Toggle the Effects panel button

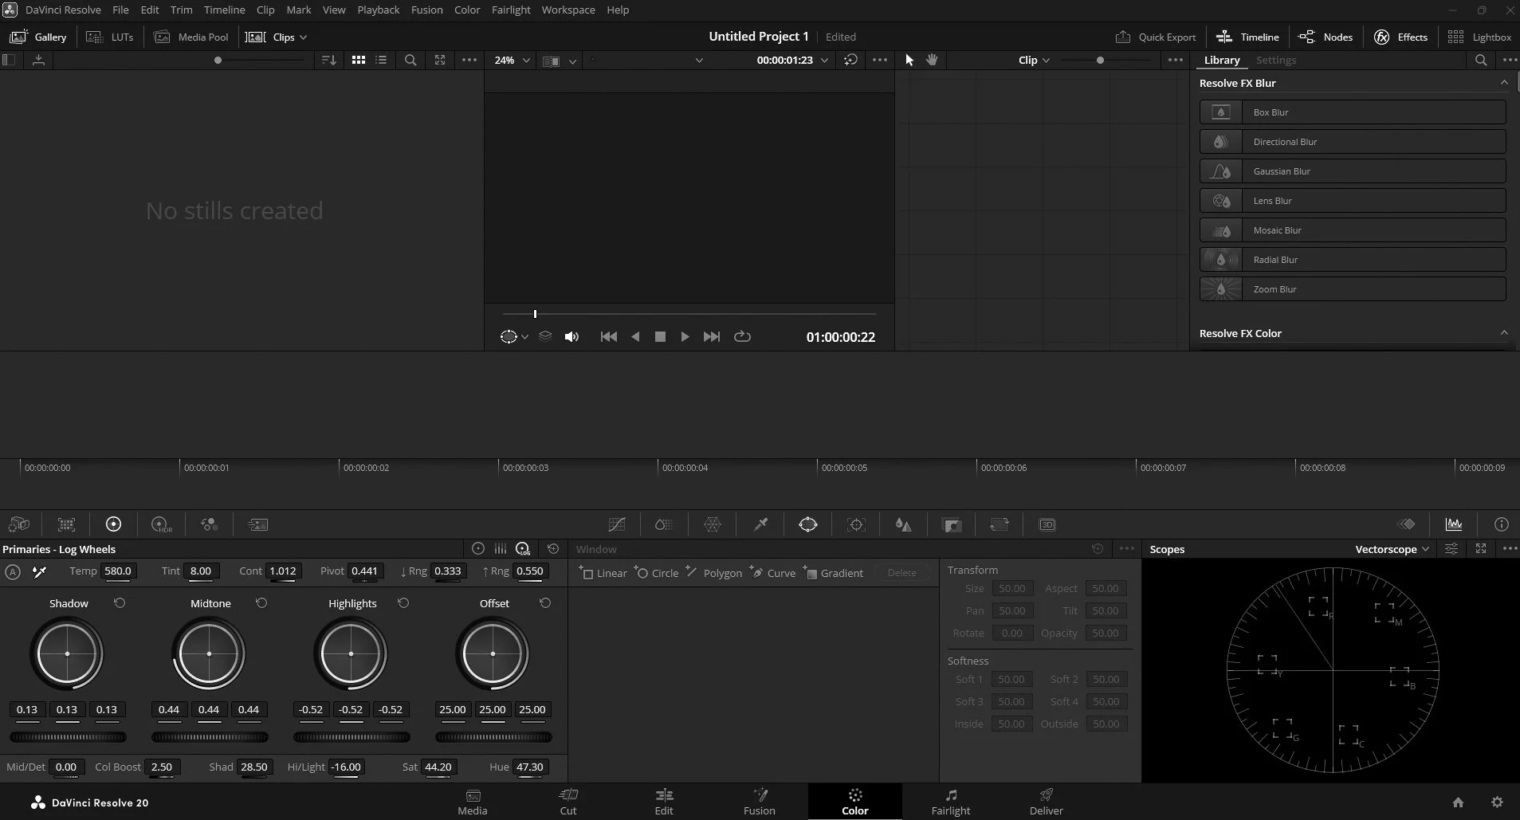pyautogui.click(x=1400, y=37)
